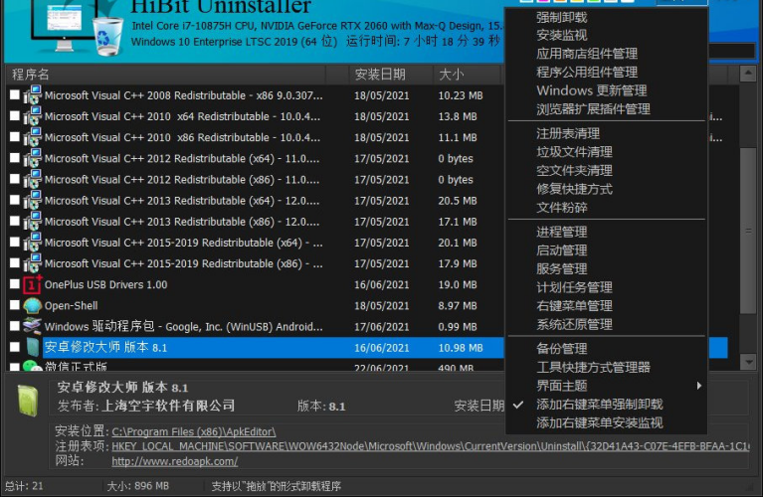Screen dimensions: 763x497
Task: Click the Open-Shell shell icon
Action: (32, 305)
